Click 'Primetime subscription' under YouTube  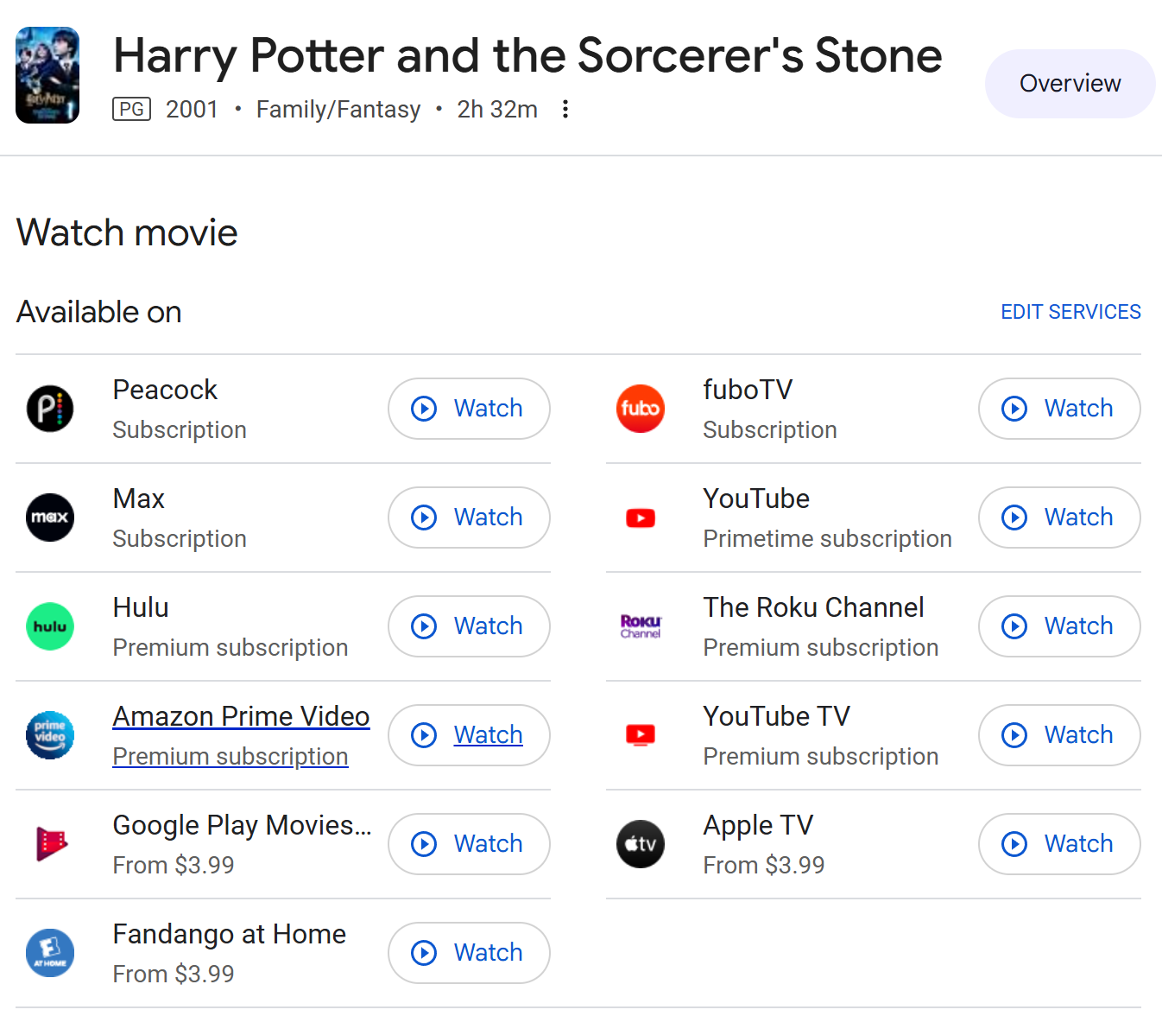[827, 538]
